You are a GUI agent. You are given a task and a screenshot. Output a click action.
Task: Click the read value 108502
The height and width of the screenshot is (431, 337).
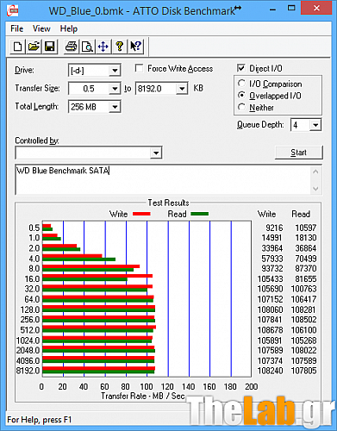[x=304, y=320]
